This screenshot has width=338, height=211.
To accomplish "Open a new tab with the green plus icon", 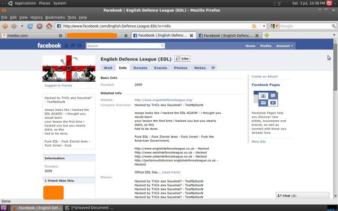I will 267,35.
